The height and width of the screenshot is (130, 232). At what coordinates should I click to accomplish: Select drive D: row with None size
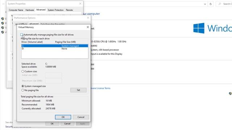tap(55, 49)
